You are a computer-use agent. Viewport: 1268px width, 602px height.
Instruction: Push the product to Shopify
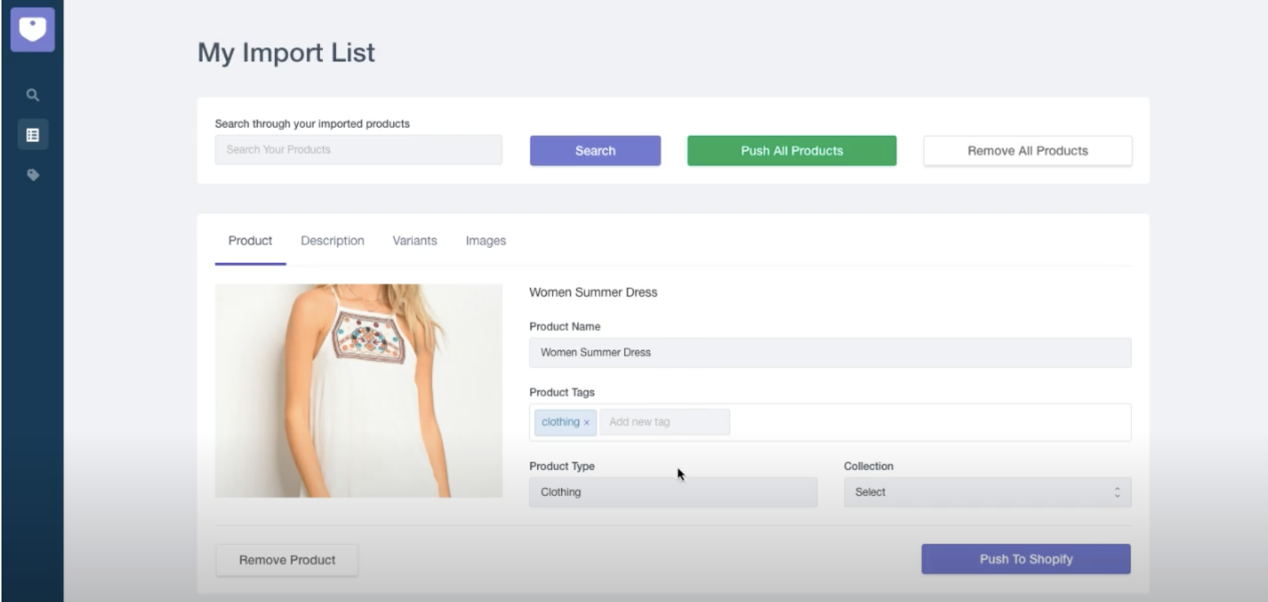(1025, 559)
